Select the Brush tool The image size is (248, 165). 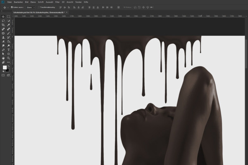(9, 33)
